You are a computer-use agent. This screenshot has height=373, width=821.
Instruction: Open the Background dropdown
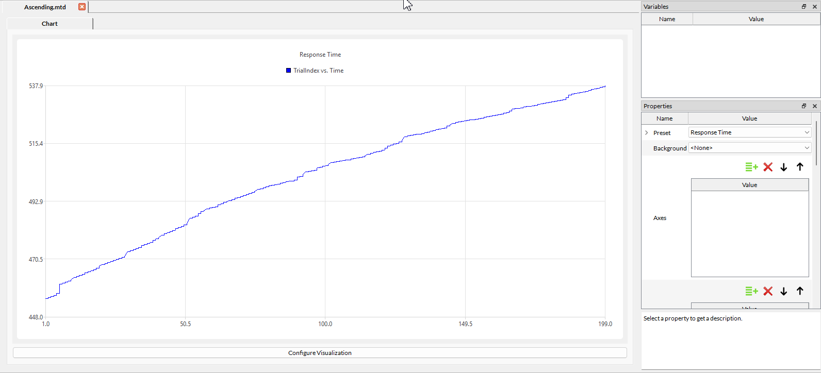pyautogui.click(x=749, y=148)
